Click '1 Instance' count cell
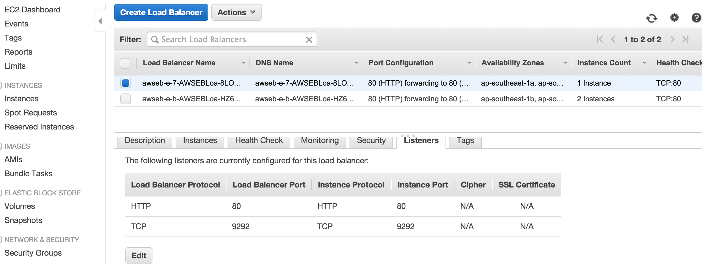This screenshot has width=703, height=268. tap(594, 83)
